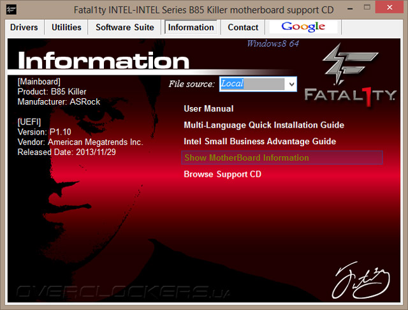Click the 'File source:' label

[192, 84]
